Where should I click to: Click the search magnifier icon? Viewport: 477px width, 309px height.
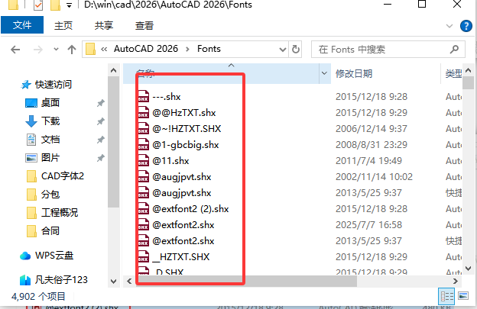point(454,49)
